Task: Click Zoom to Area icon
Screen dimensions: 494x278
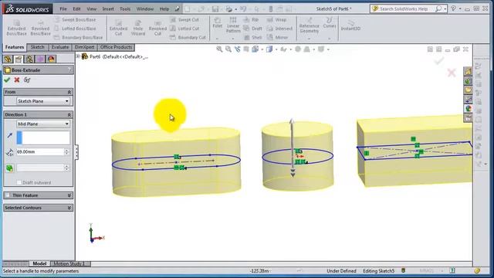Action: [x=228, y=49]
